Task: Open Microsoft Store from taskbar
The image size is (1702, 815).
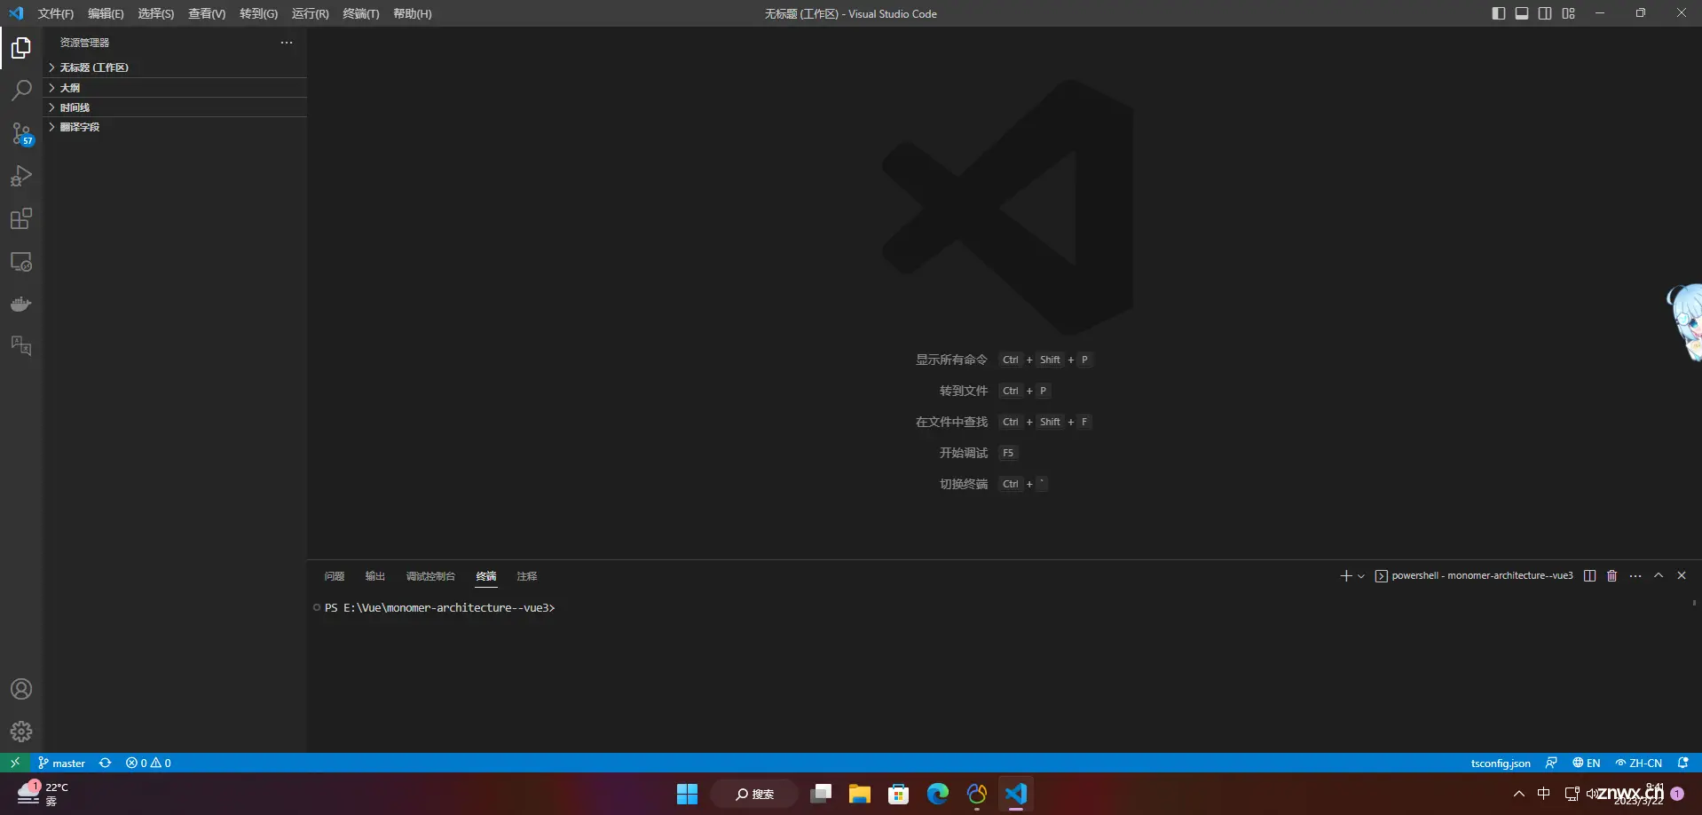Action: 899,794
